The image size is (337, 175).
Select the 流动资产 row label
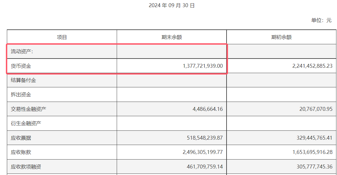tap(22, 51)
